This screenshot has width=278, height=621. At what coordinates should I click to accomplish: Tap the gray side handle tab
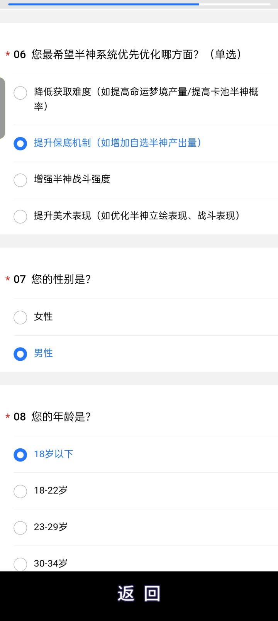2,108
